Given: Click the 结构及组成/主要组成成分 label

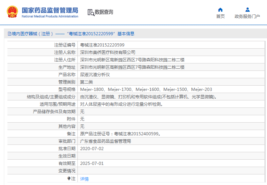Looking at the screenshot, I should coord(51,97).
